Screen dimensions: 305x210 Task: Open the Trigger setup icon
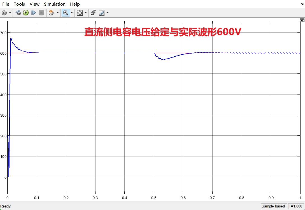click(x=93, y=13)
